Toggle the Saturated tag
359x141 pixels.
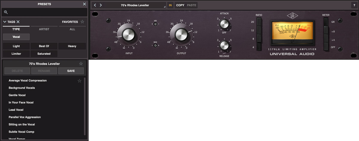[44, 54]
